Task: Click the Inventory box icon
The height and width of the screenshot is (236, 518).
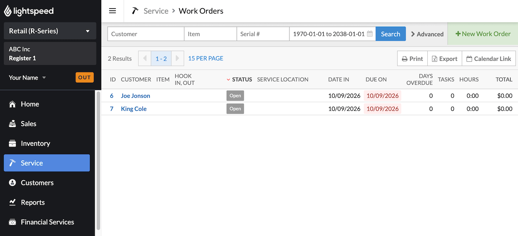Action: 12,144
